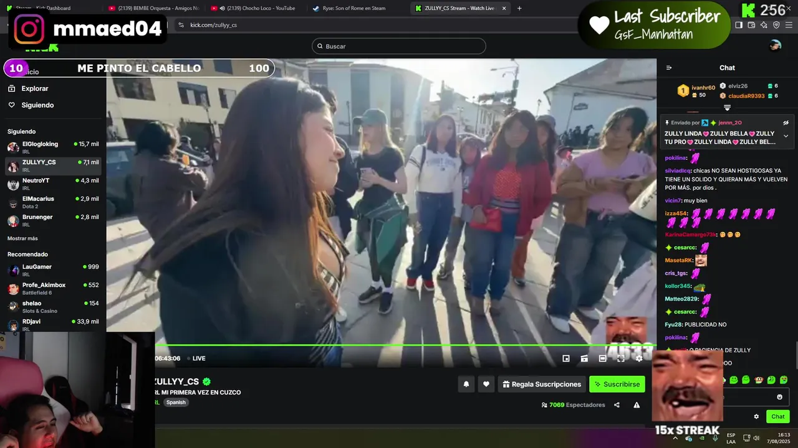
Task: Open ivanhr60 top gifter profile
Action: click(x=703, y=88)
